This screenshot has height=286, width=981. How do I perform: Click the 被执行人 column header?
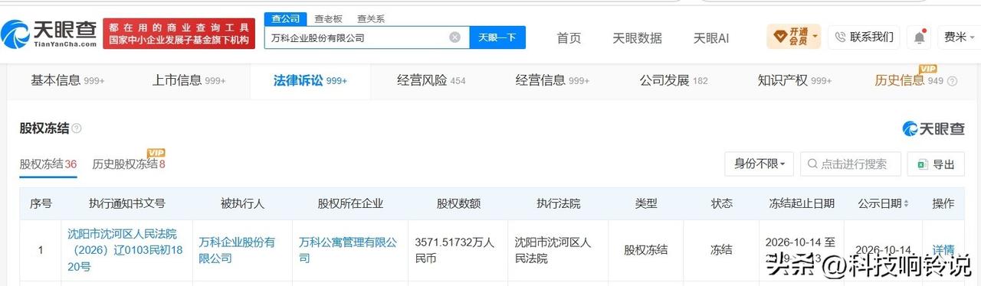coord(242,204)
